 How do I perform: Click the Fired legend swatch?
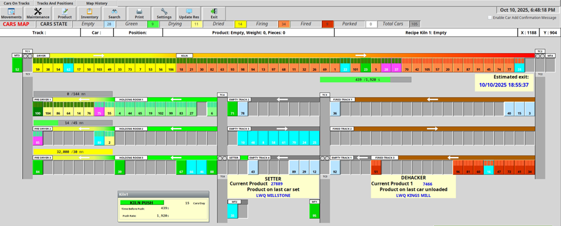tap(327, 24)
